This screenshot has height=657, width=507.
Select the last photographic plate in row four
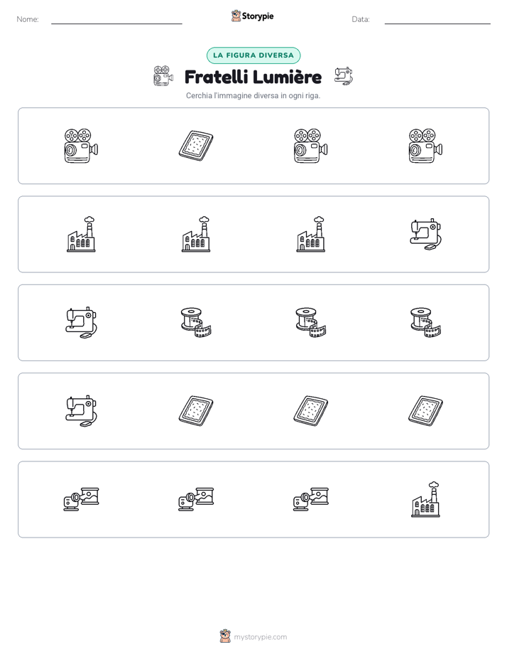(425, 411)
